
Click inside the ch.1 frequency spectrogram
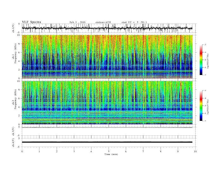(107, 57)
